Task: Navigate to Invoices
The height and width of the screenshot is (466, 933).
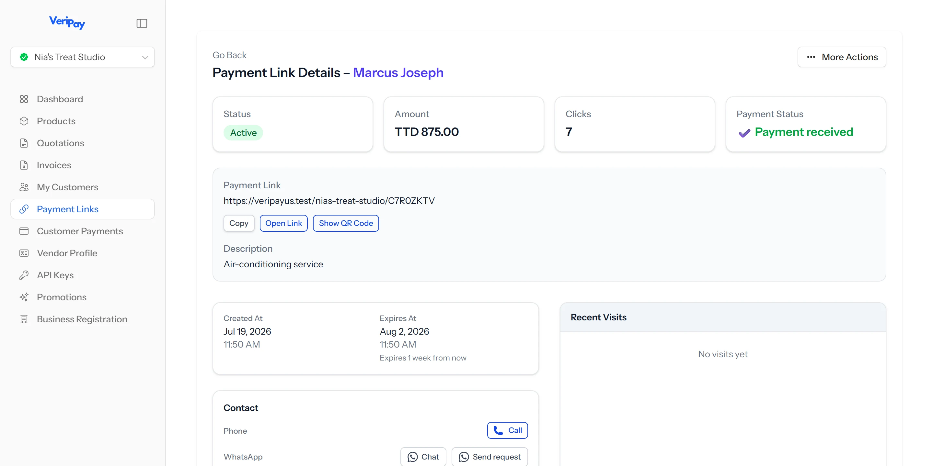Action: 83,165
